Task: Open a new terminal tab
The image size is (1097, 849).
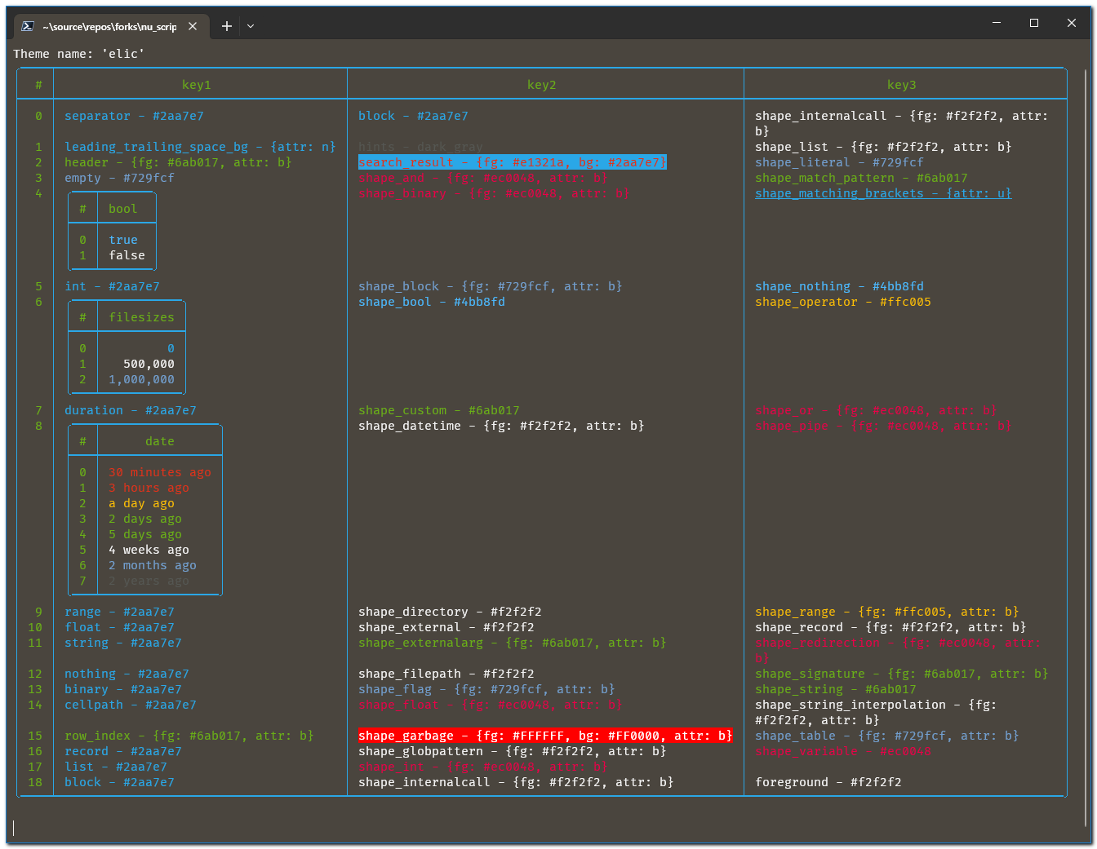Action: 227,26
